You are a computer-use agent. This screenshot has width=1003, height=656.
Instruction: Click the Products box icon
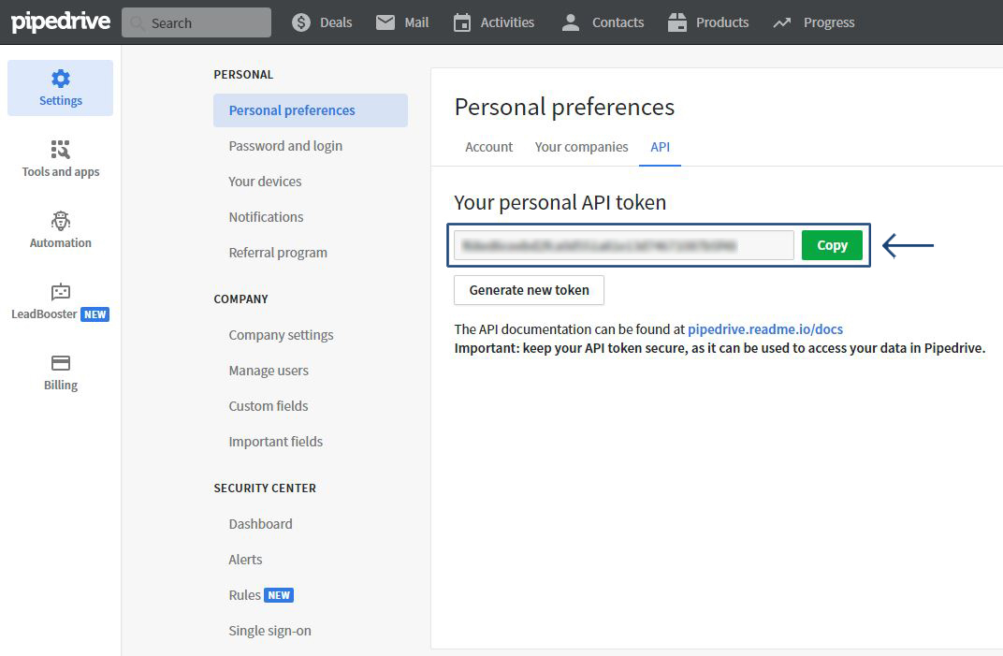coord(676,22)
